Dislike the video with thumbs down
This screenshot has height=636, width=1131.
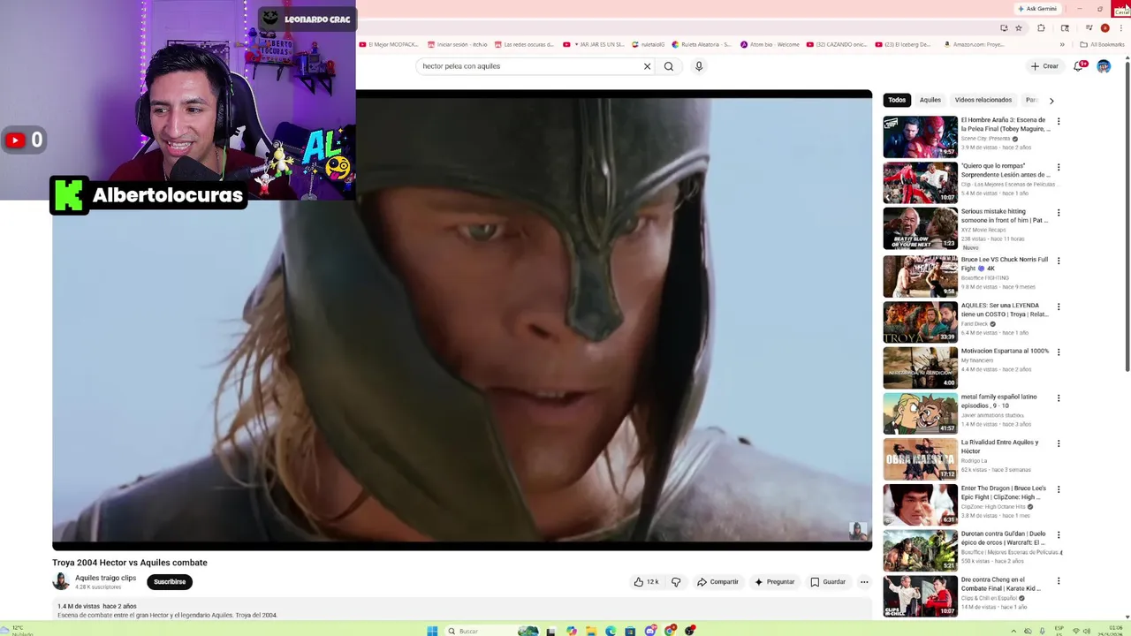click(676, 582)
